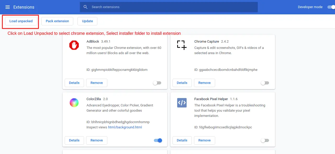Click the Chrome Capture description text
Image resolution: width=335 pixels, height=154 pixels.
tap(229, 50)
